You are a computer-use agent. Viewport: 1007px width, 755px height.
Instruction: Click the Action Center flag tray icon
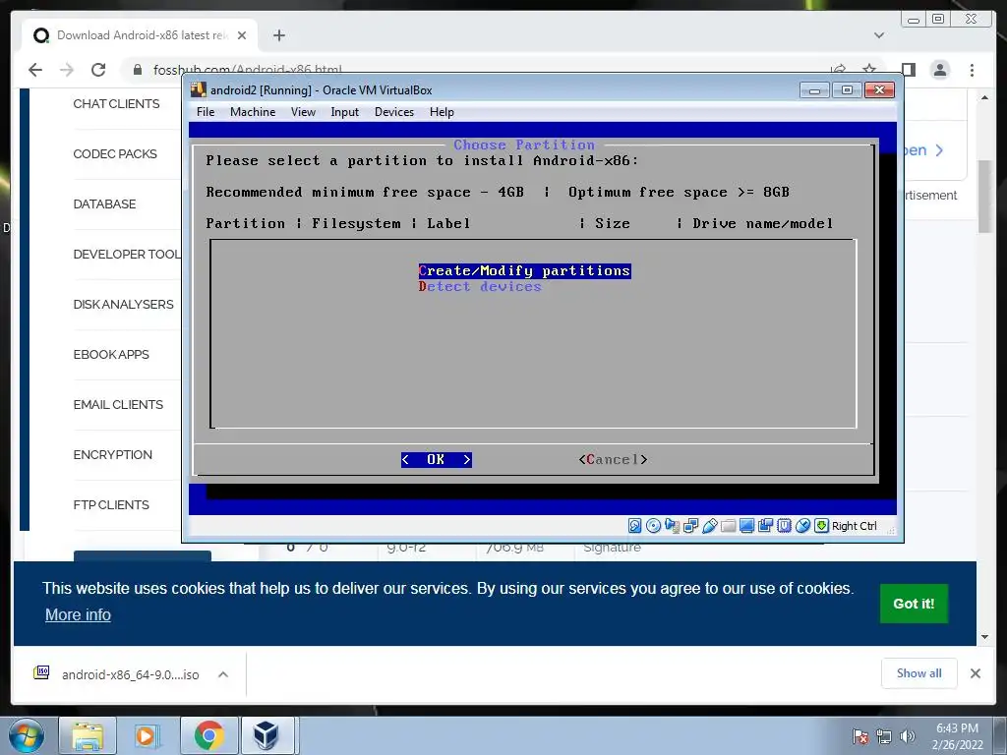[860, 736]
